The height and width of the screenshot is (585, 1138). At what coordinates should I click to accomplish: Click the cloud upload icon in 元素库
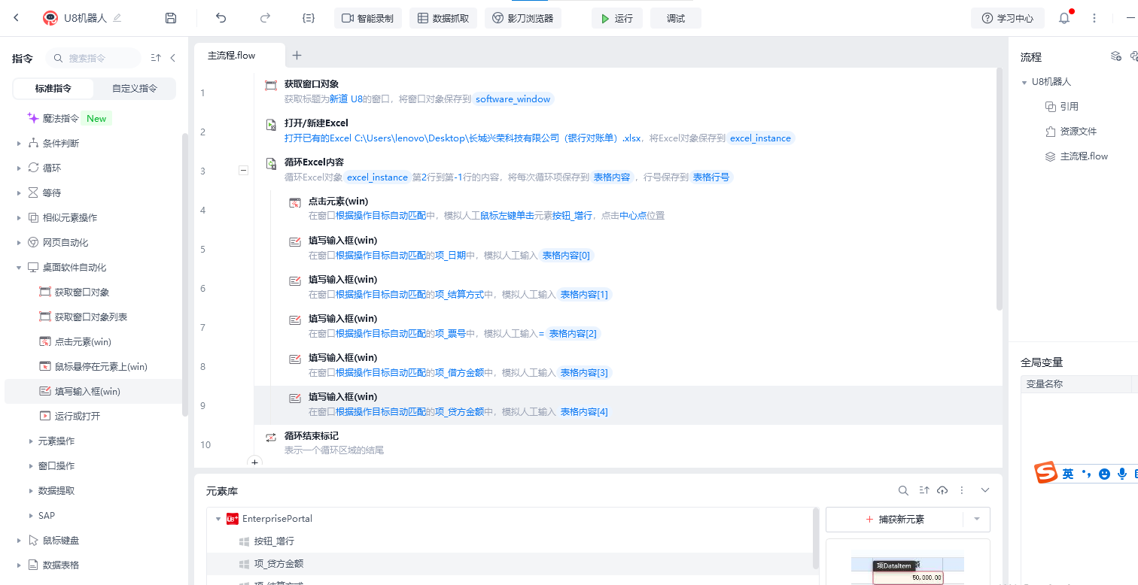(x=942, y=490)
